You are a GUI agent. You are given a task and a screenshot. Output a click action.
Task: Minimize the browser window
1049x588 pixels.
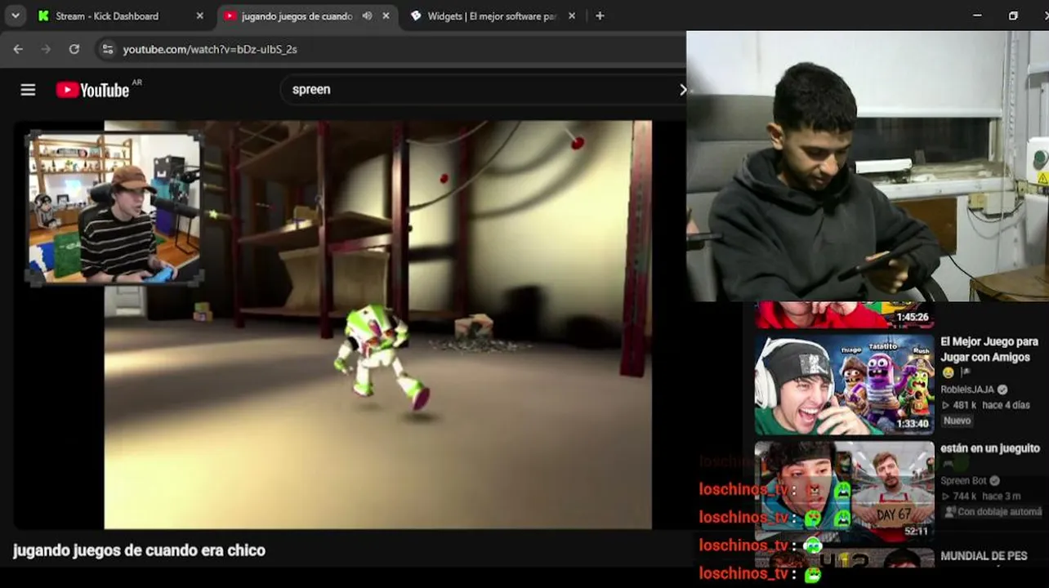click(977, 16)
